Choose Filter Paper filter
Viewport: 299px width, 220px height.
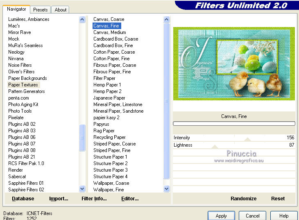click(104, 78)
